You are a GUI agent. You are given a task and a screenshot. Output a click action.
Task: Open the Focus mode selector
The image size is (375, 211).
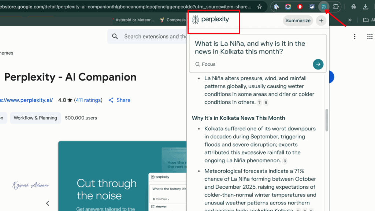205,64
